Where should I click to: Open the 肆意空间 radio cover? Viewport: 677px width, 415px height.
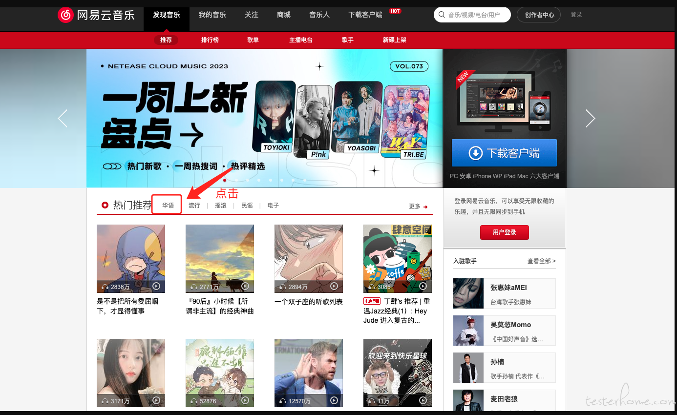pos(398,259)
